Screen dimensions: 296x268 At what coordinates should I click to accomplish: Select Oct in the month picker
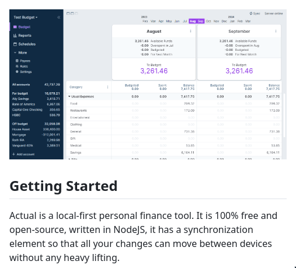[208, 21]
